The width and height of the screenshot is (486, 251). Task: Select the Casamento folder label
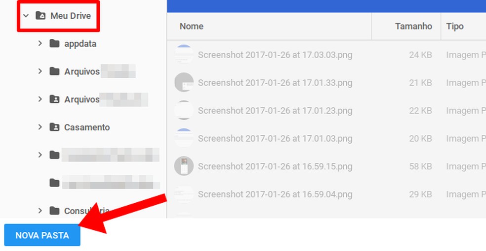pyautogui.click(x=87, y=127)
